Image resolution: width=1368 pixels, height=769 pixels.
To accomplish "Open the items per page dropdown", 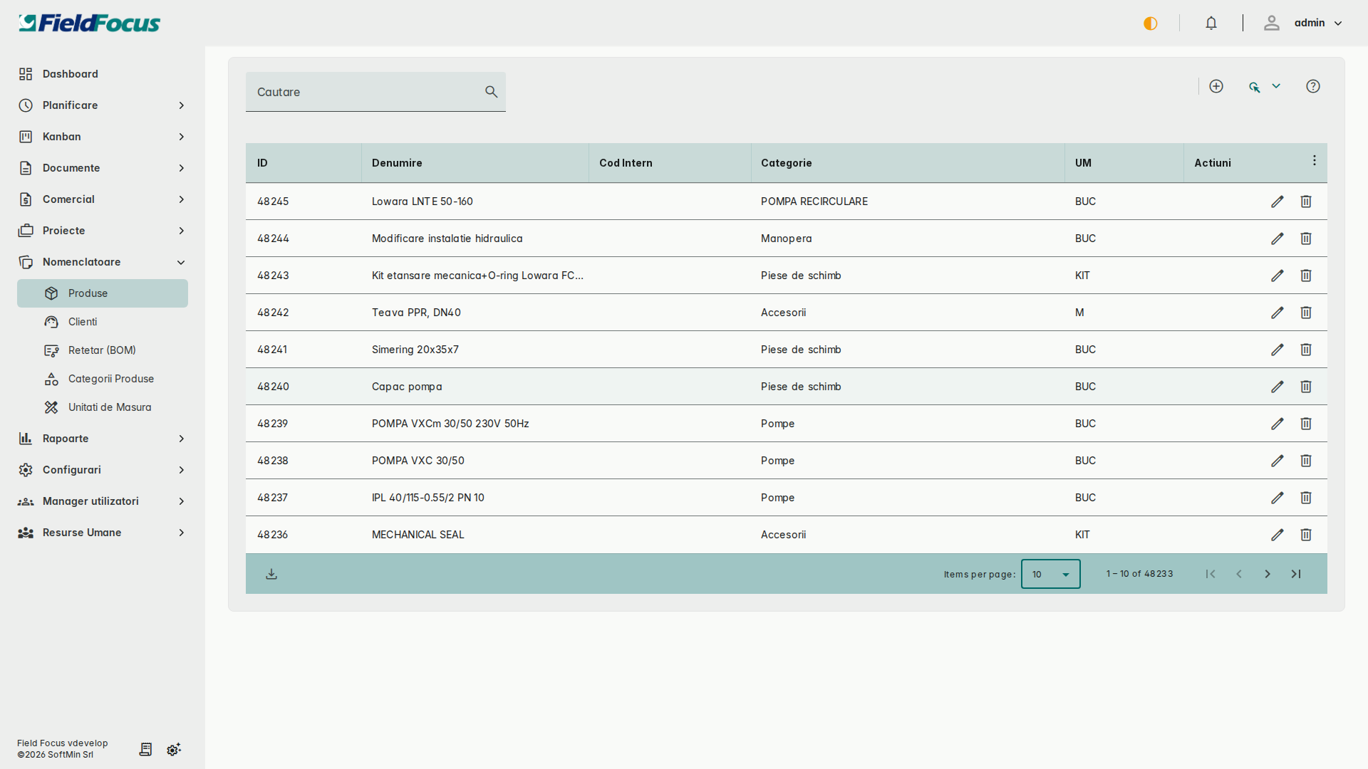I will pyautogui.click(x=1050, y=574).
